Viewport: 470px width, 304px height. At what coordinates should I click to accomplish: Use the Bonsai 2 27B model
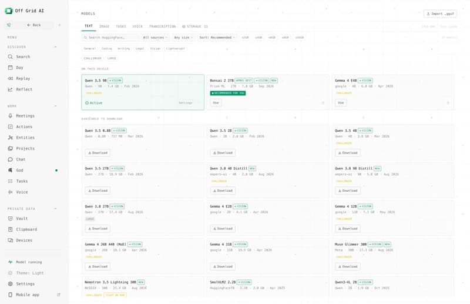pos(216,103)
